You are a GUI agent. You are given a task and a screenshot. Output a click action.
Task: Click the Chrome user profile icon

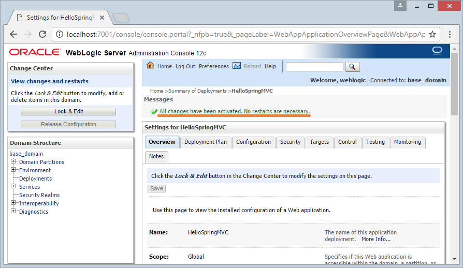click(400, 6)
